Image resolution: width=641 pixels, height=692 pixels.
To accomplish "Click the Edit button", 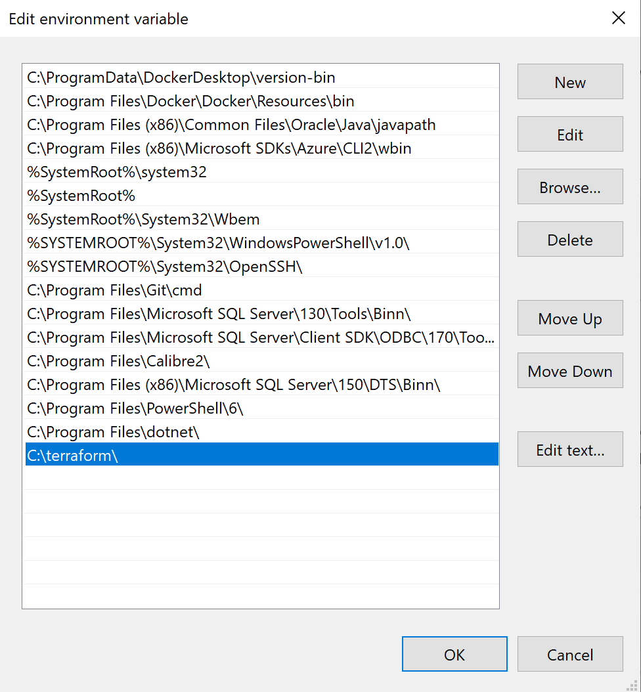I will pyautogui.click(x=569, y=134).
